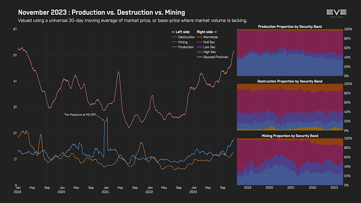The width and height of the screenshot is (361, 203).
Task: Click the Null Sec legend label
Action: tap(209, 42)
